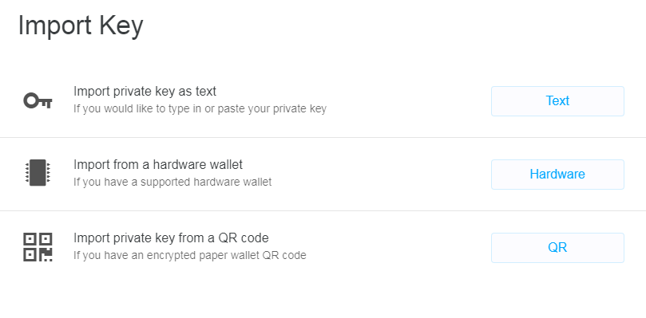Click the hardware chip icon

coord(38,173)
